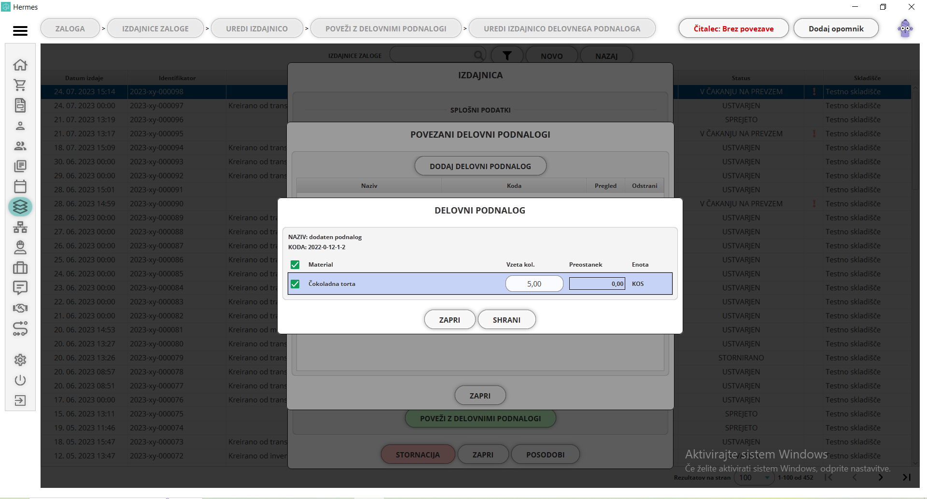This screenshot has height=499, width=927.
Task: Click the warning icon in row 2023-xy-000090
Action: pos(814,203)
